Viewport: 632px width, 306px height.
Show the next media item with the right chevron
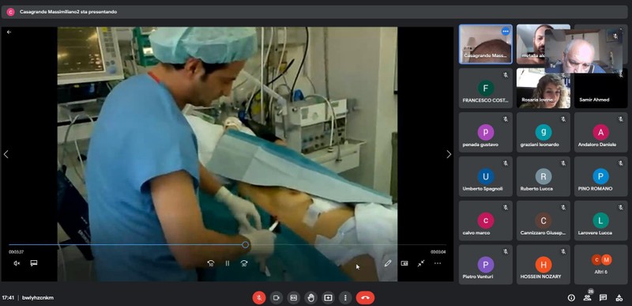tap(449, 154)
